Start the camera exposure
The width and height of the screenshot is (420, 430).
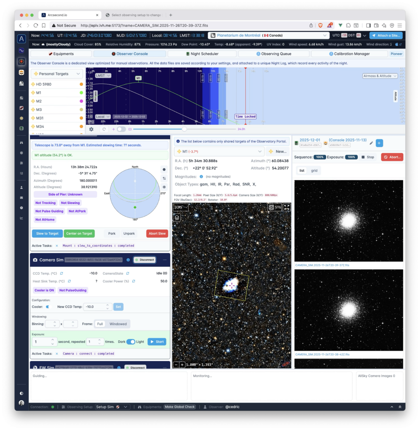click(157, 342)
